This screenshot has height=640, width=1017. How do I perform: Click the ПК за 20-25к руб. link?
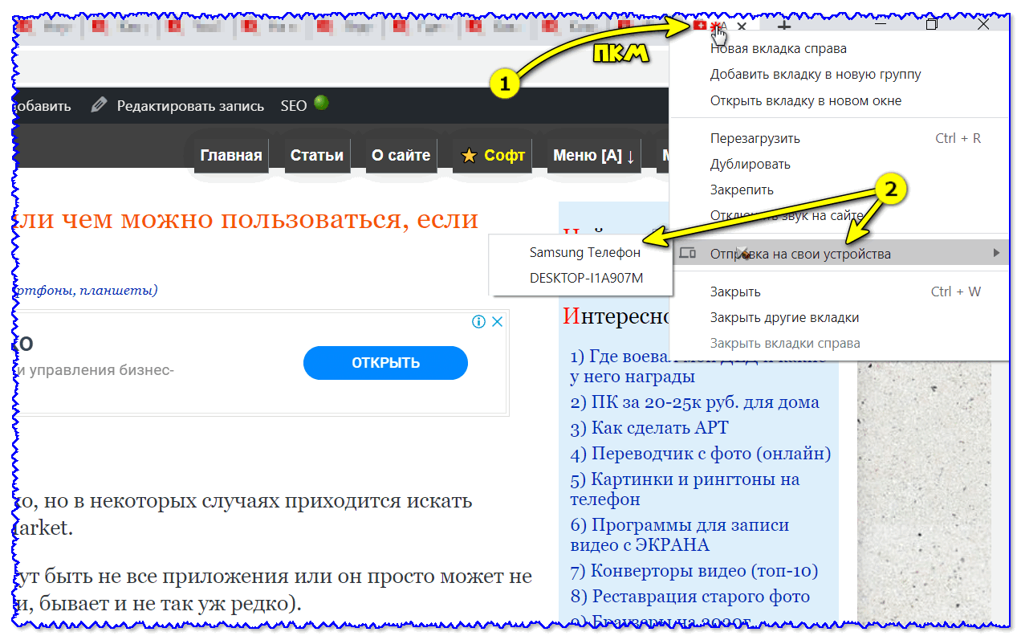[694, 402]
